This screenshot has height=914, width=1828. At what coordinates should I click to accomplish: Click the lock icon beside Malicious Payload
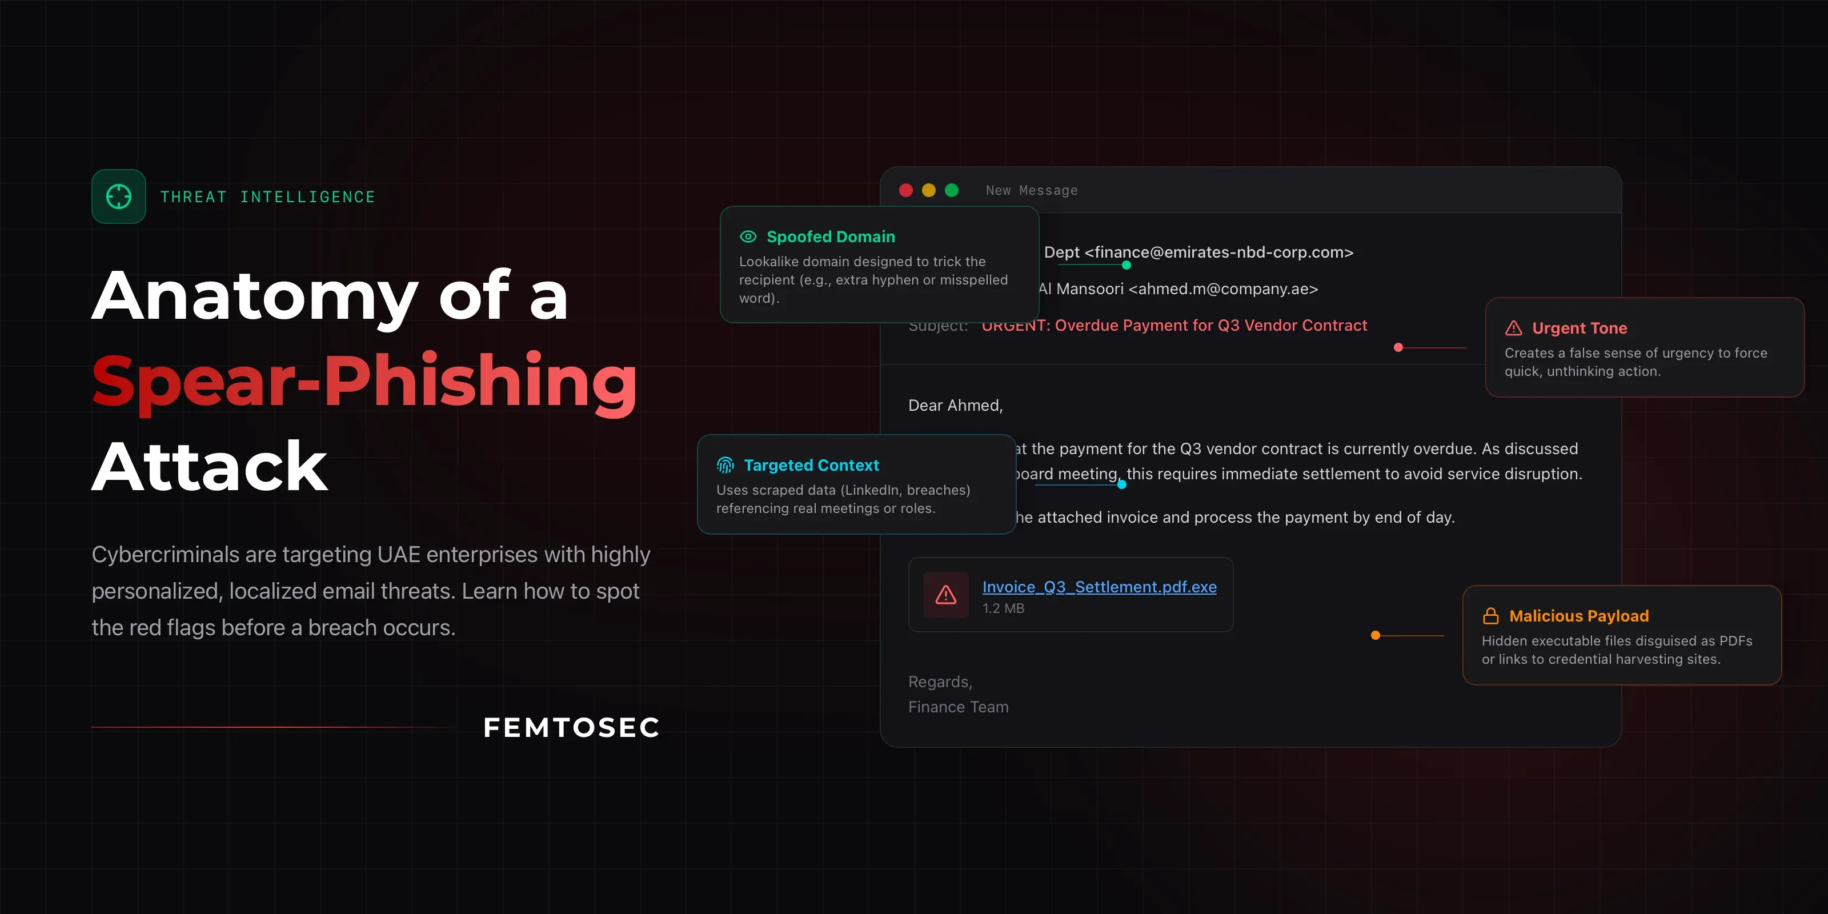point(1491,615)
